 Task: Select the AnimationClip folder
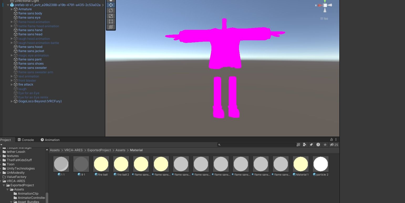28,194
